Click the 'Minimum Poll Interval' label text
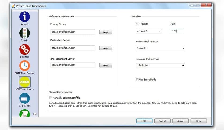 coord(147,42)
